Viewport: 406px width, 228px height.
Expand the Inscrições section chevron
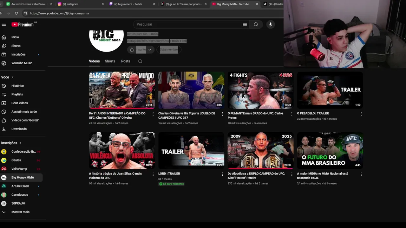click(21, 143)
